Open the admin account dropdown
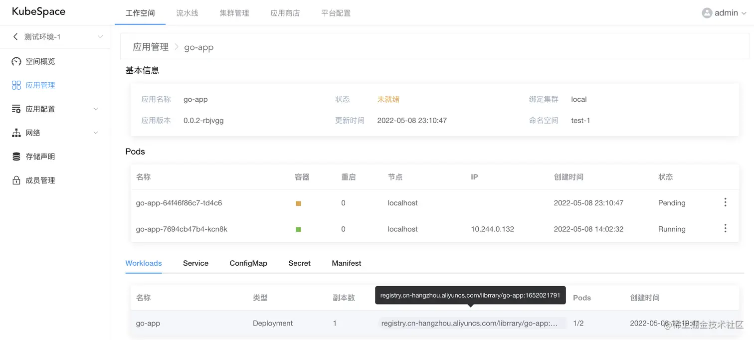 (724, 13)
